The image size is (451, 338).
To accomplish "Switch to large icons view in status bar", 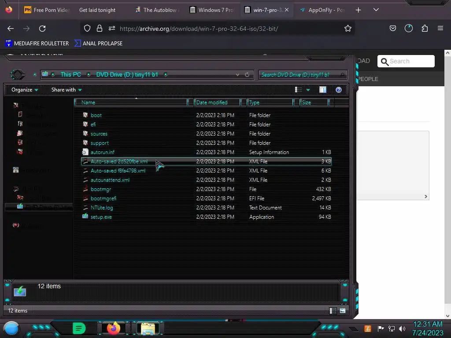I will click(342, 311).
